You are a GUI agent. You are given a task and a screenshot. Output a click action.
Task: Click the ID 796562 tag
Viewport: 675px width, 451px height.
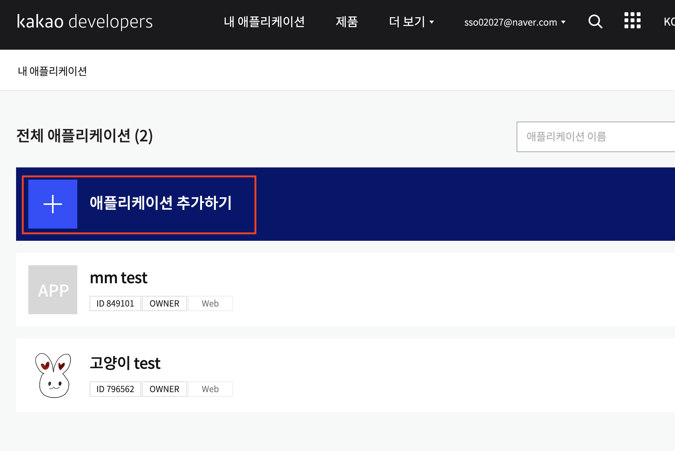click(115, 389)
